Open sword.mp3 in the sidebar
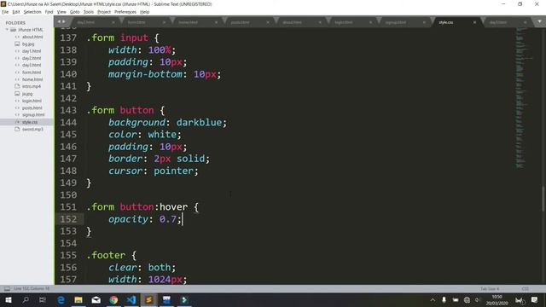 pos(32,129)
